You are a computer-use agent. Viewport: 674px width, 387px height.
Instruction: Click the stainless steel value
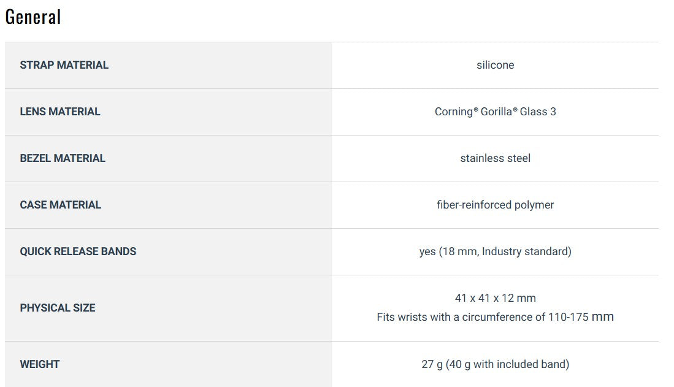pos(495,158)
